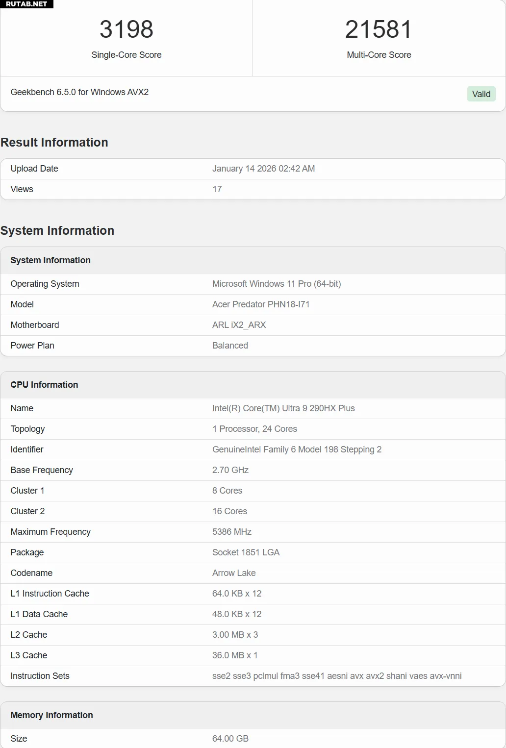The width and height of the screenshot is (506, 748).
Task: Click the Socket 1851 LGA package value
Action: click(x=246, y=552)
